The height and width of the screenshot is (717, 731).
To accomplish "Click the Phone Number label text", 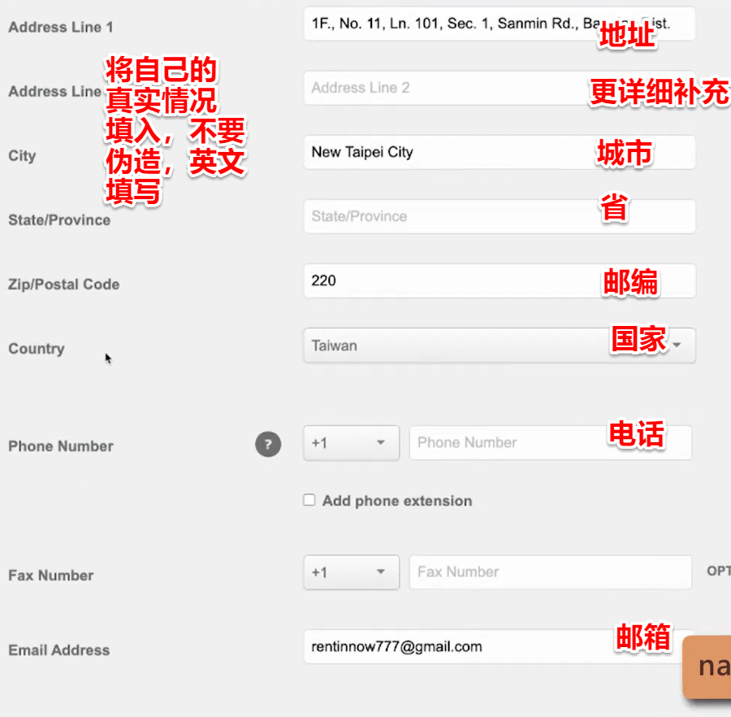I will click(61, 446).
